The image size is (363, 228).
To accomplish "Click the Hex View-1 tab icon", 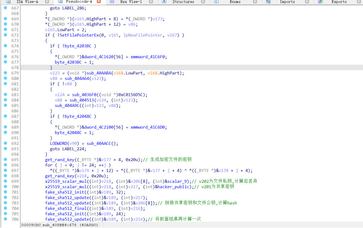I will 112,2.
